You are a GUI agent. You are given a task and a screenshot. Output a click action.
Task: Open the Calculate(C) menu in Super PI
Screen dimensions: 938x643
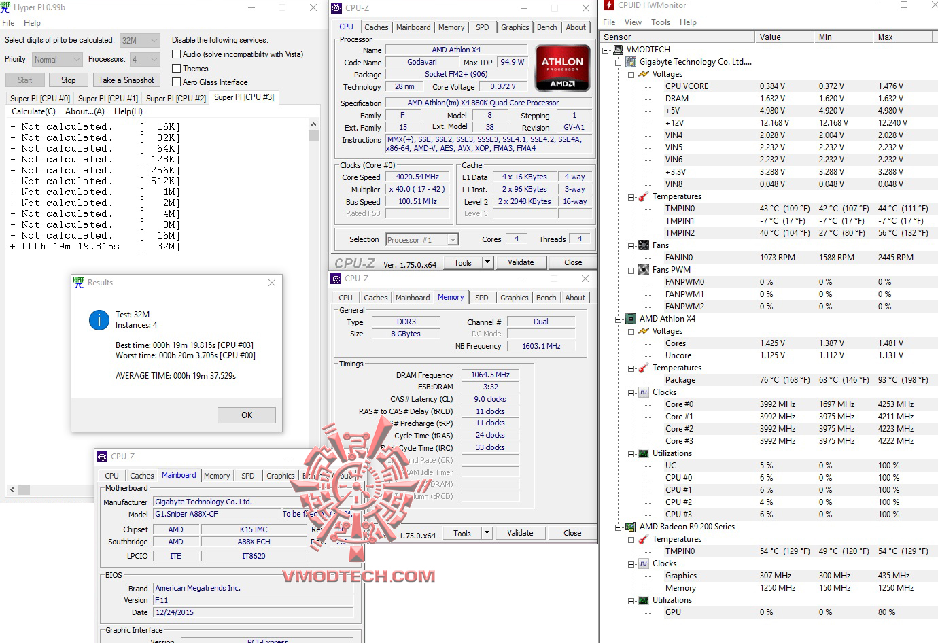[33, 111]
